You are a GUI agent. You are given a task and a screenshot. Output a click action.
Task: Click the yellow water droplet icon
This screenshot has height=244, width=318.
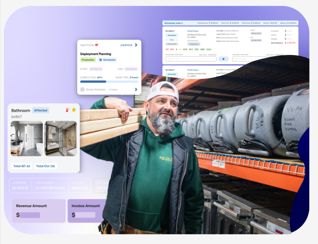click(74, 110)
